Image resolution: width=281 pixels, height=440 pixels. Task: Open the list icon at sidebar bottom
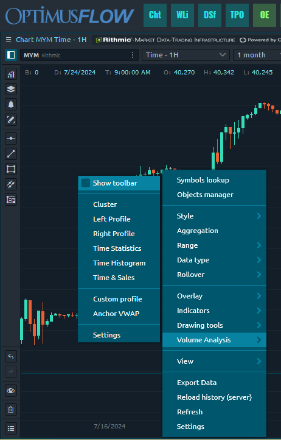tap(11, 428)
